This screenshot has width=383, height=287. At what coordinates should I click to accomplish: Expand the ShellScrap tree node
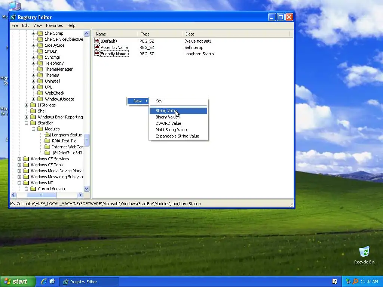coord(33,33)
